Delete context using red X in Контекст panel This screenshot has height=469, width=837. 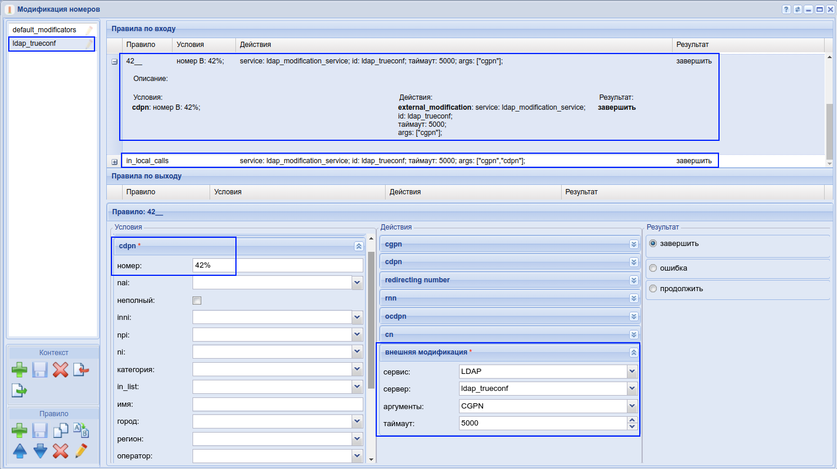pos(60,370)
